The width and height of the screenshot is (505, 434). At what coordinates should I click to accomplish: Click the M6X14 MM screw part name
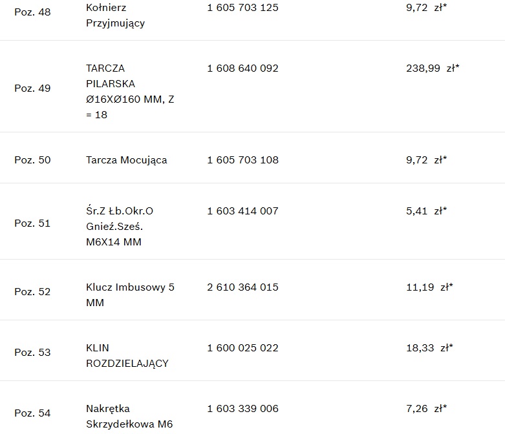tap(120, 227)
